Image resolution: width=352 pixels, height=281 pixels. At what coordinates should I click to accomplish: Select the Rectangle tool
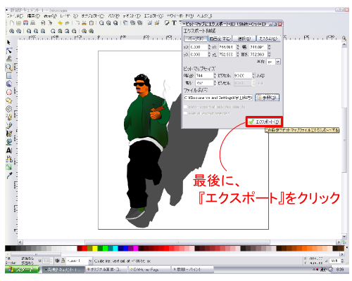coord(9,75)
